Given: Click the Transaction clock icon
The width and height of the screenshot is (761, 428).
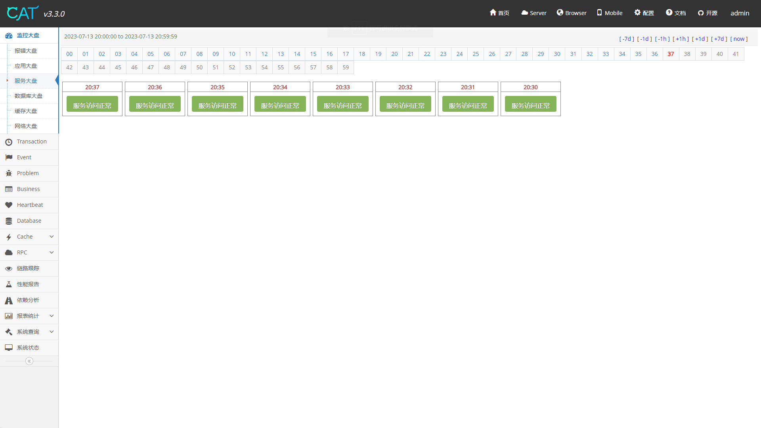Looking at the screenshot, I should (9, 141).
